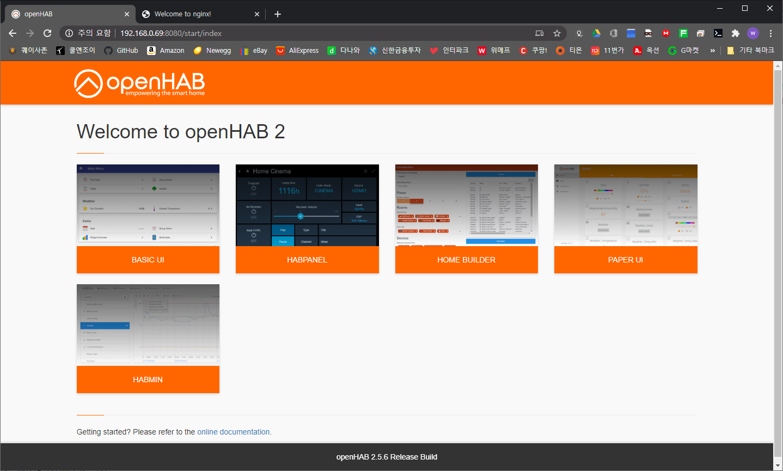Open the eBay bookmark

254,50
